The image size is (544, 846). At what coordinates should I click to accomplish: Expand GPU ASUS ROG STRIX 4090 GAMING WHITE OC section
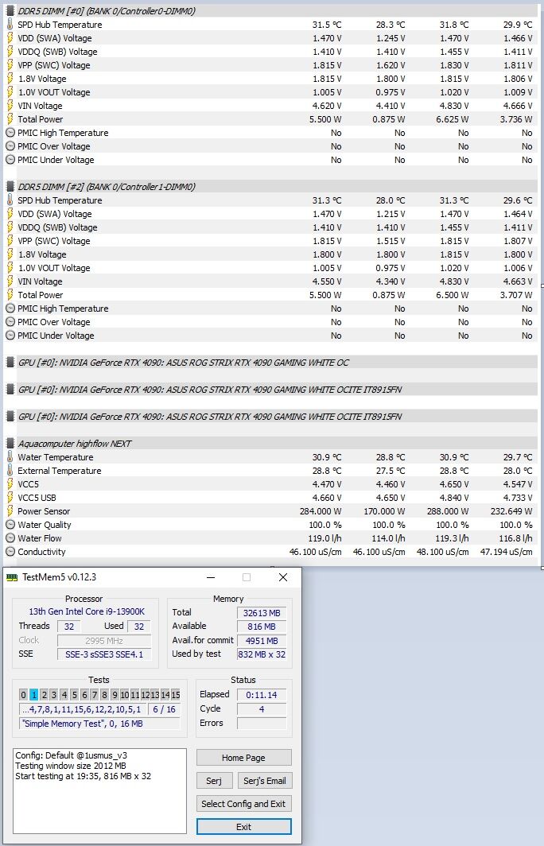[x=184, y=363]
